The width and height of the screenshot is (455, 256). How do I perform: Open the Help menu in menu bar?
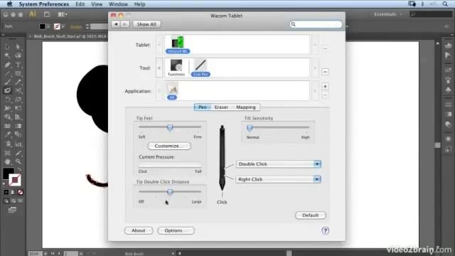(139, 4)
